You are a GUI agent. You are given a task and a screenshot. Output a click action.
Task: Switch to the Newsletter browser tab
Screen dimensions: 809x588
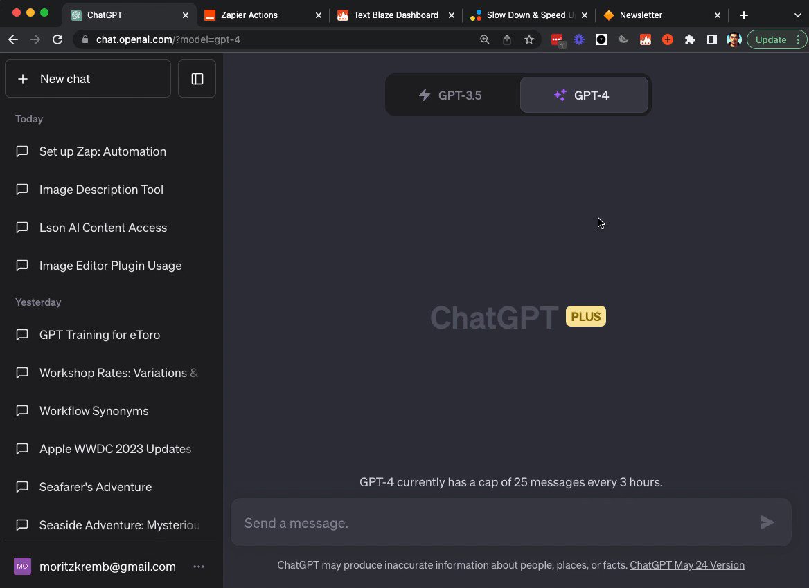pyautogui.click(x=641, y=15)
